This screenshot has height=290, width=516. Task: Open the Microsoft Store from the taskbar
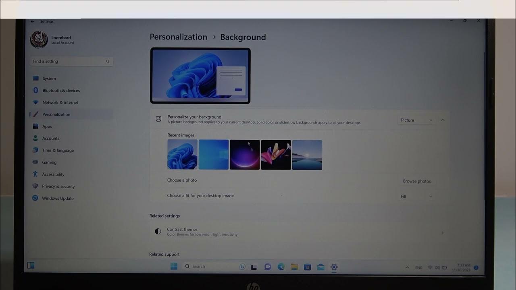307,266
